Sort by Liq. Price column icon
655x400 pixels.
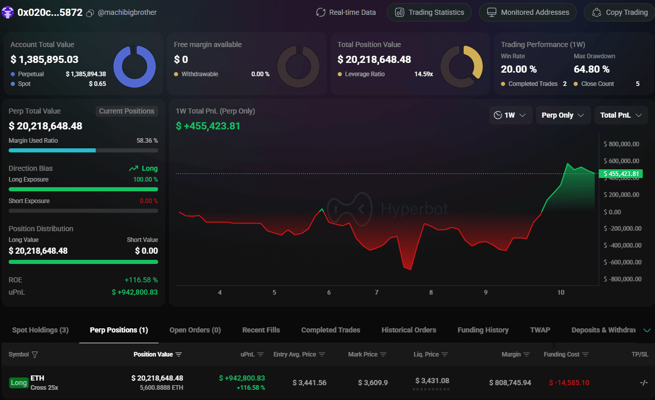click(x=445, y=354)
